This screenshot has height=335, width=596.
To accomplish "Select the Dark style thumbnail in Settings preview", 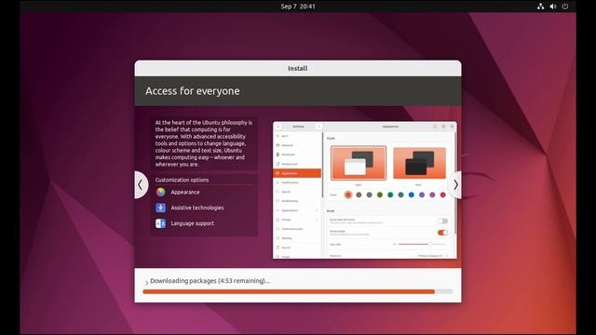I will 419,163.
